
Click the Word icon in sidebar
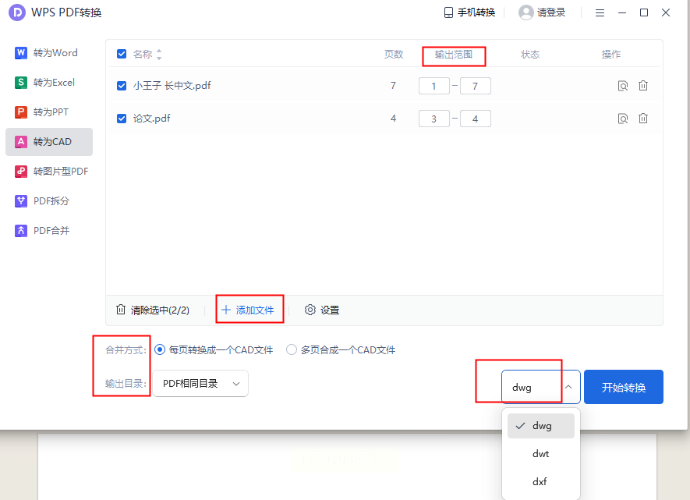point(21,53)
